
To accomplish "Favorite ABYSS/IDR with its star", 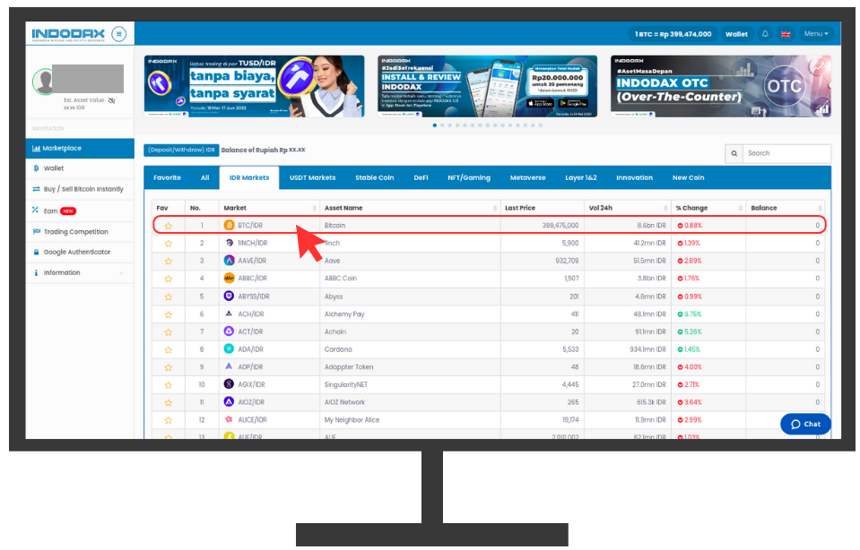I will (x=169, y=296).
